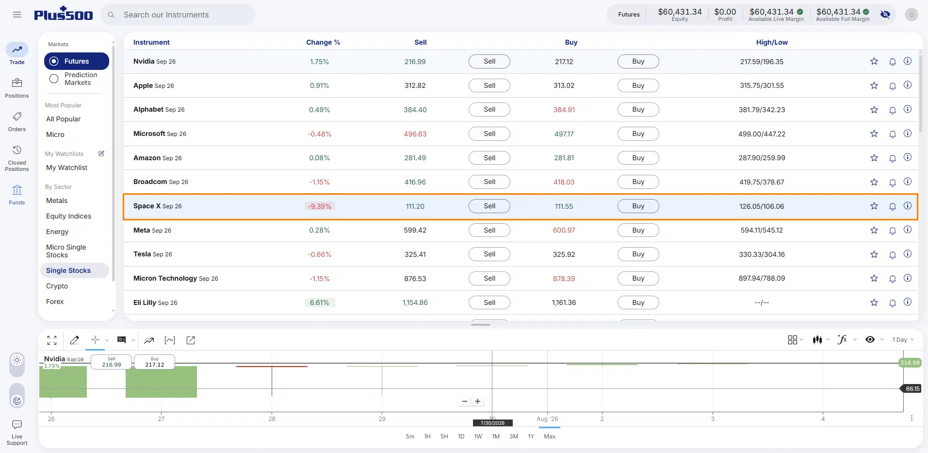The image size is (928, 453).
Task: Select the Futures radio option
Action: [x=54, y=61]
